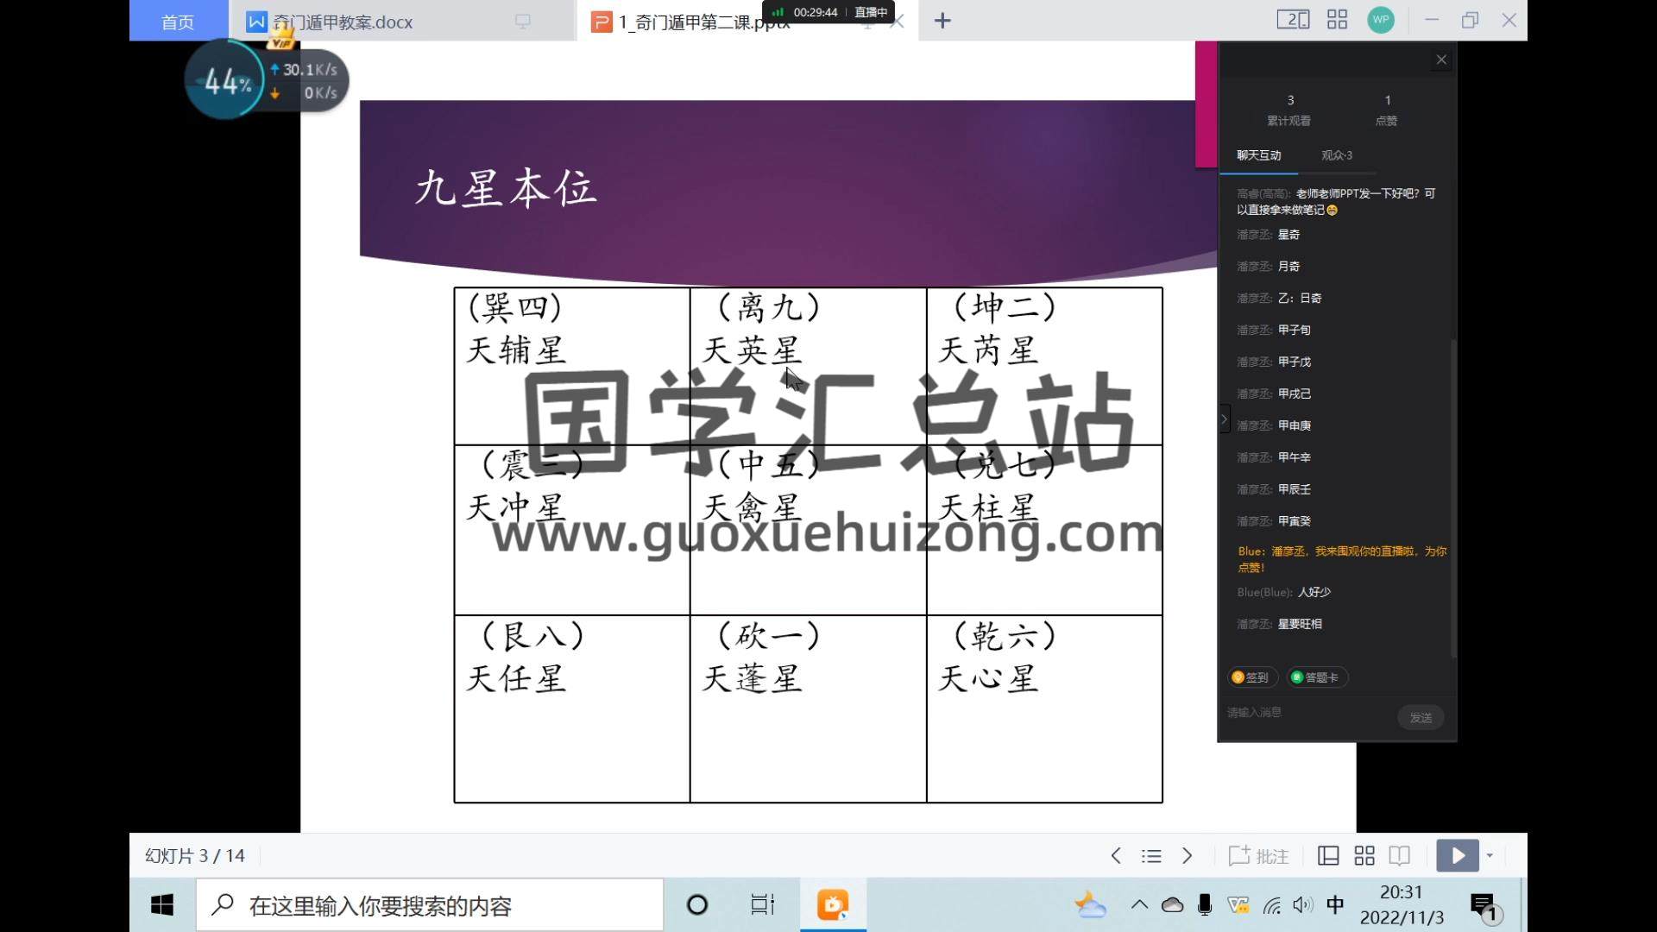Click the 答题卡 answer card toggle
Viewport: 1657px width, 932px height.
1316,677
